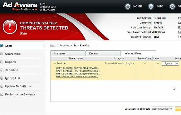The image size is (181, 115).
Task: Open the Scan section in sidebar
Action: click(x=22, y=46)
